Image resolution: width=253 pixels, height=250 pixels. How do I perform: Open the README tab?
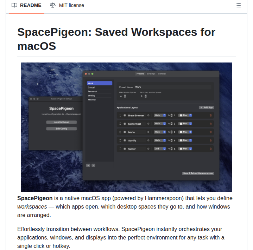pos(26,5)
